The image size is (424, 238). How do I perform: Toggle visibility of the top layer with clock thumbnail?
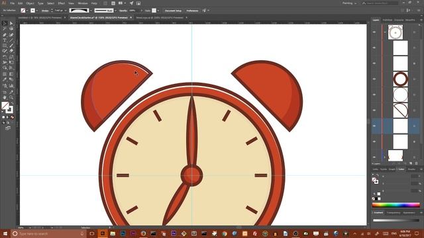point(374,32)
